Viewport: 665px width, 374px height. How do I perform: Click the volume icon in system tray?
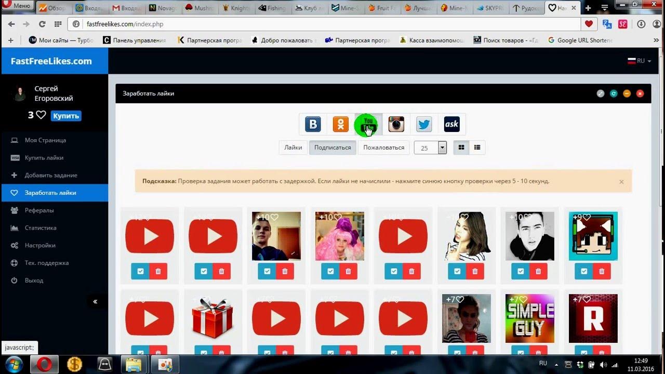(603, 365)
